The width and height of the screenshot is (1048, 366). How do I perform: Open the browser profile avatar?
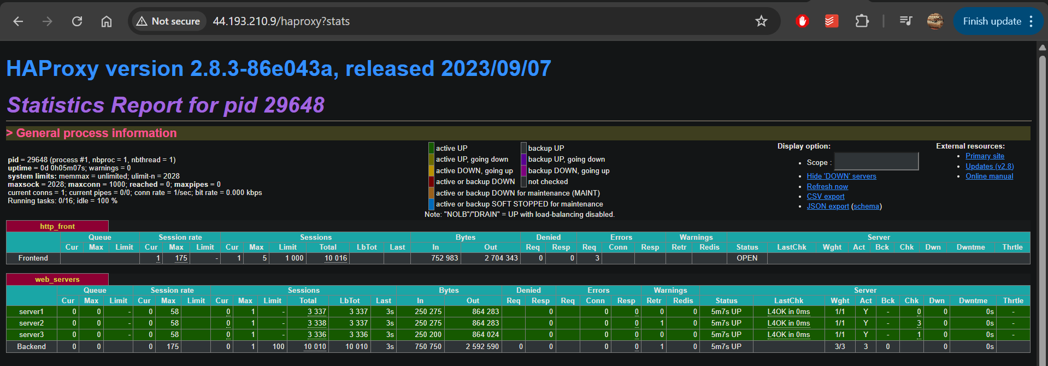click(x=935, y=21)
